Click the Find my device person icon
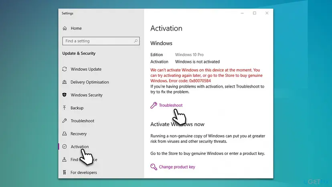This screenshot has height=187, width=332. click(x=65, y=159)
